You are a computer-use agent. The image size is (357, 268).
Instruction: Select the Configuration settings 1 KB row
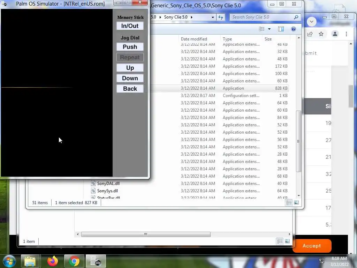click(220, 96)
